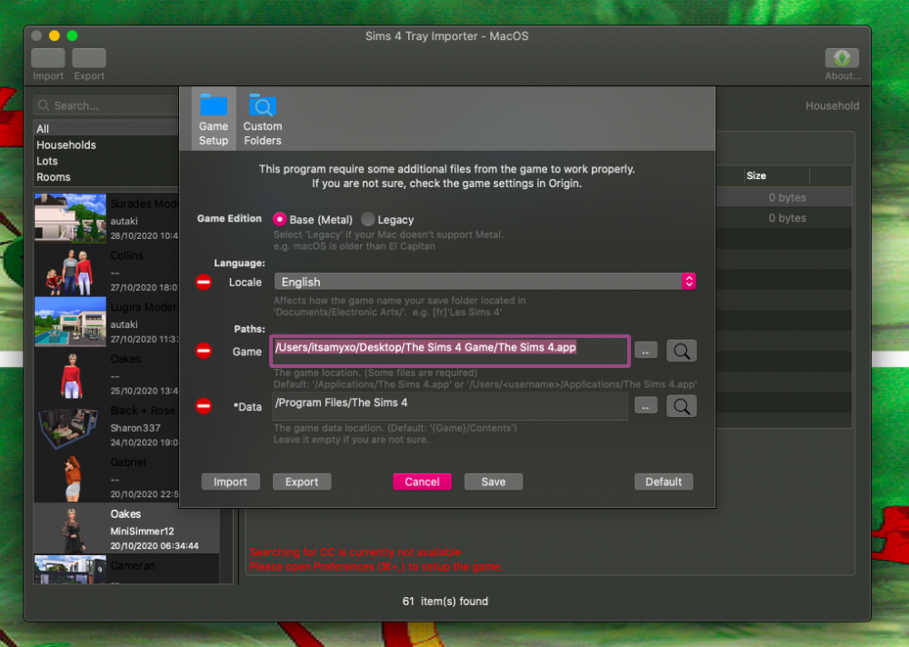
Task: Select the Oakes household thumbnail
Action: (x=70, y=527)
